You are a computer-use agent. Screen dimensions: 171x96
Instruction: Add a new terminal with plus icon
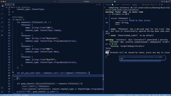pos(156,5)
